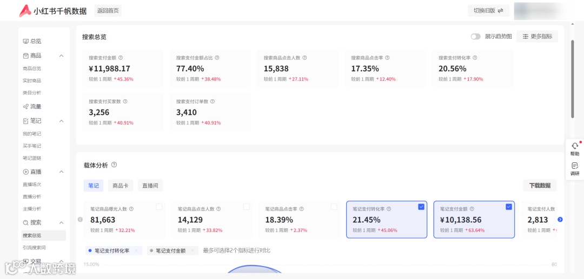Viewport: 584px width, 279px height.
Task: Open help icon beside 笔记商品曝光人数
Action: tap(131, 209)
